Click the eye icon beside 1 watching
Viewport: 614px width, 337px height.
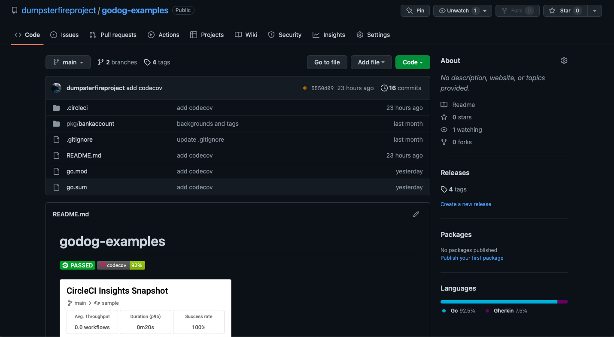click(444, 130)
